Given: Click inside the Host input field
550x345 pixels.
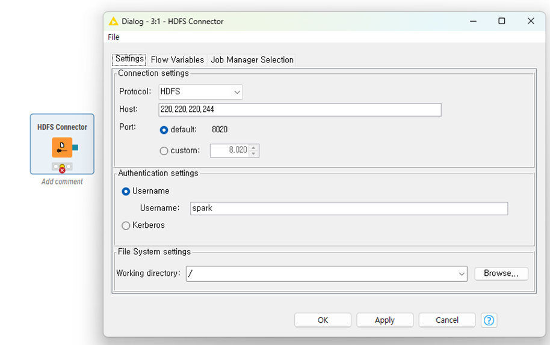Looking at the screenshot, I should coord(299,109).
